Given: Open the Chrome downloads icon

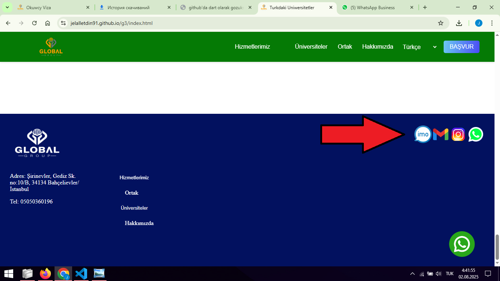Looking at the screenshot, I should [x=459, y=23].
